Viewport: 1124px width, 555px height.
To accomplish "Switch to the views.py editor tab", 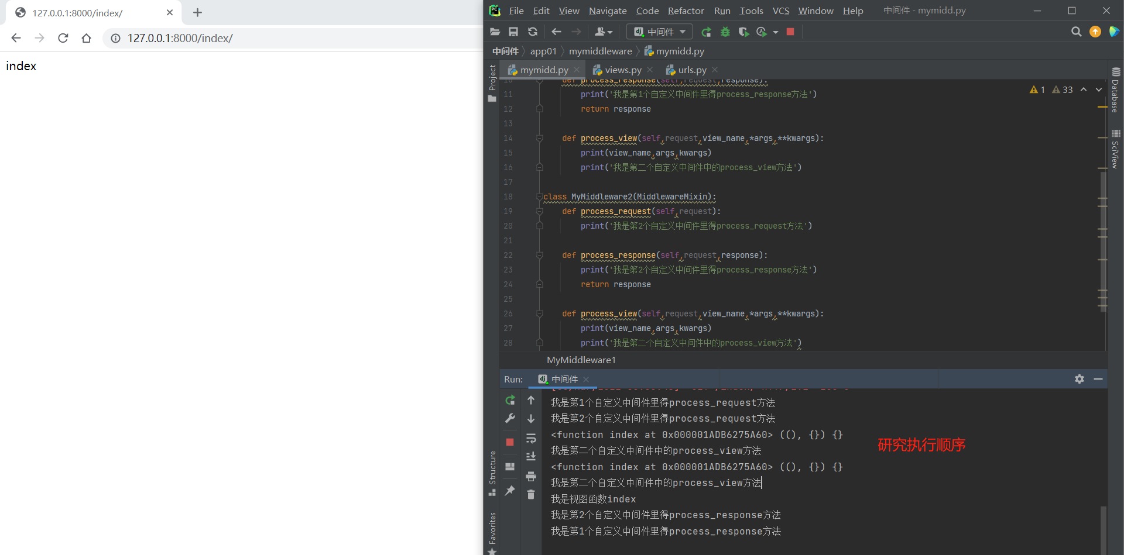I will pyautogui.click(x=622, y=70).
